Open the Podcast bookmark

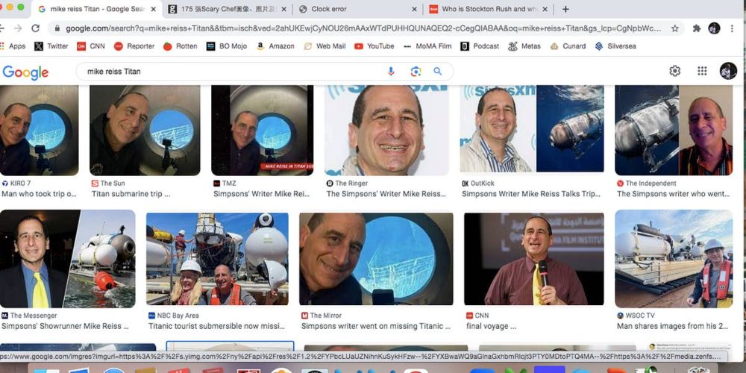pyautogui.click(x=480, y=46)
